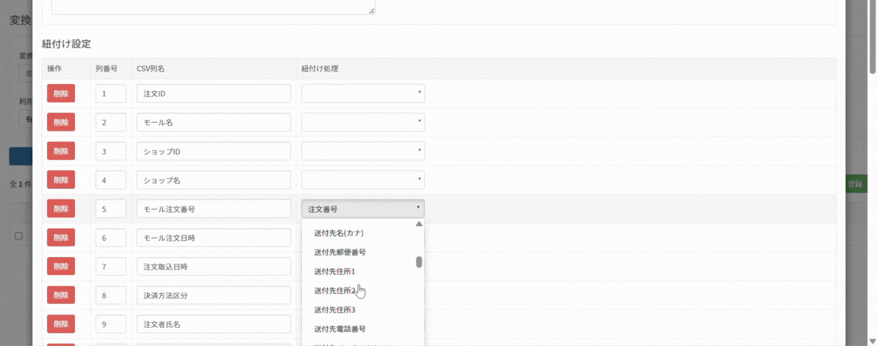The width and height of the screenshot is (878, 346).
Task: Click the column number field showing 2
Action: click(x=111, y=122)
